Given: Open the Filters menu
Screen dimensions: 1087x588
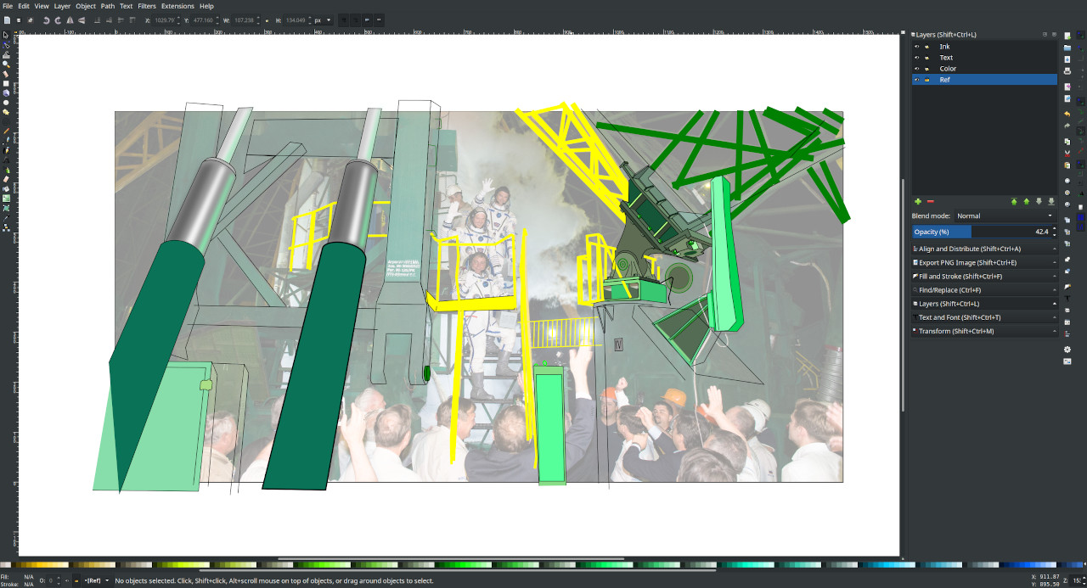Looking at the screenshot, I should click(146, 6).
